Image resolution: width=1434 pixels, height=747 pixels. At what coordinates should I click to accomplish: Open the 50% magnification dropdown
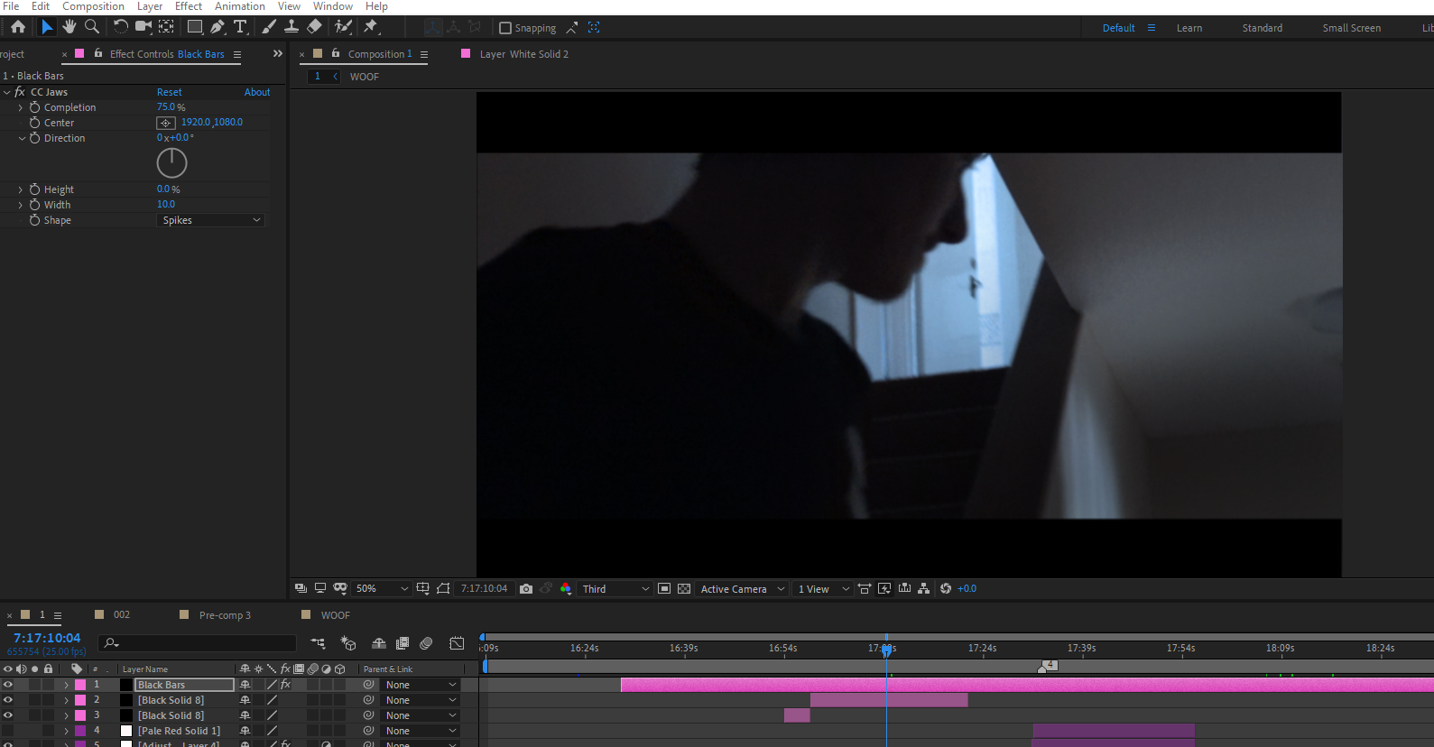382,588
